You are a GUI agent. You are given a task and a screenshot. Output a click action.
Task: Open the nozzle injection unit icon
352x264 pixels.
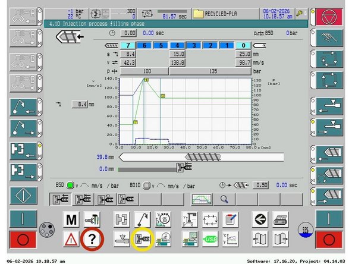coord(121,239)
